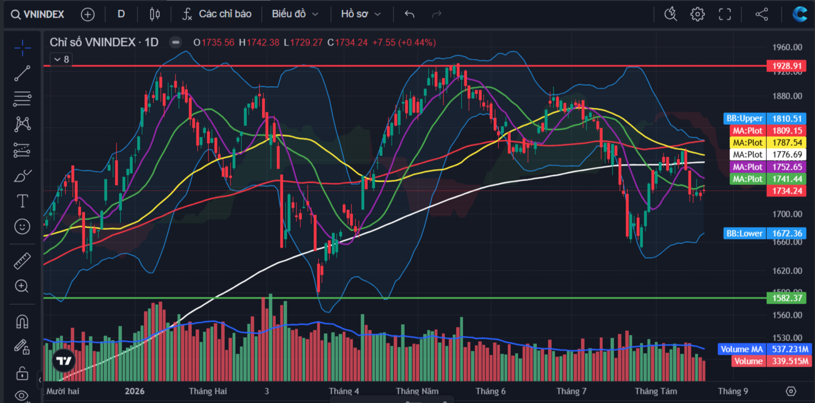Select the 1928.91 red horizontal line label
This screenshot has height=403, width=815.
click(786, 66)
